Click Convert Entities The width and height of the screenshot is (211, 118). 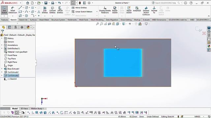pos(52,10)
